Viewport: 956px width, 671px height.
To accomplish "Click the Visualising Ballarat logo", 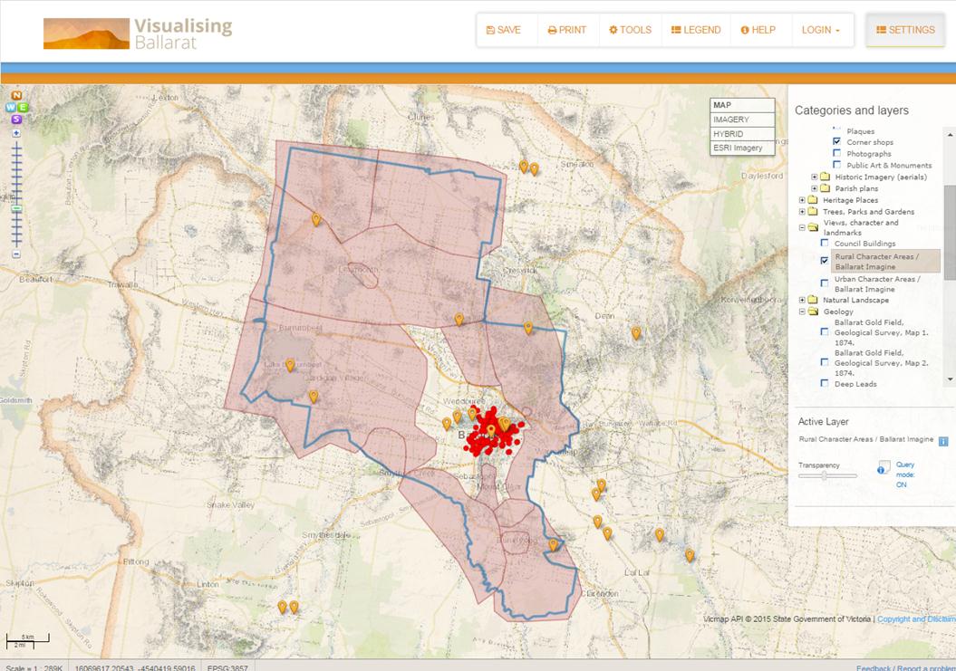I will [x=139, y=33].
